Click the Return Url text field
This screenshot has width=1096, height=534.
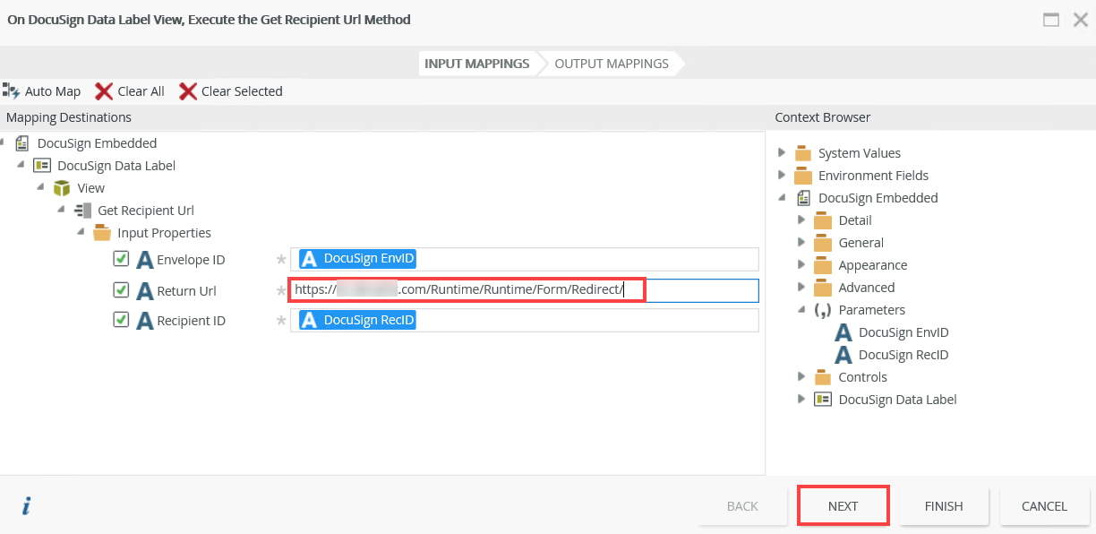pyautogui.click(x=698, y=290)
